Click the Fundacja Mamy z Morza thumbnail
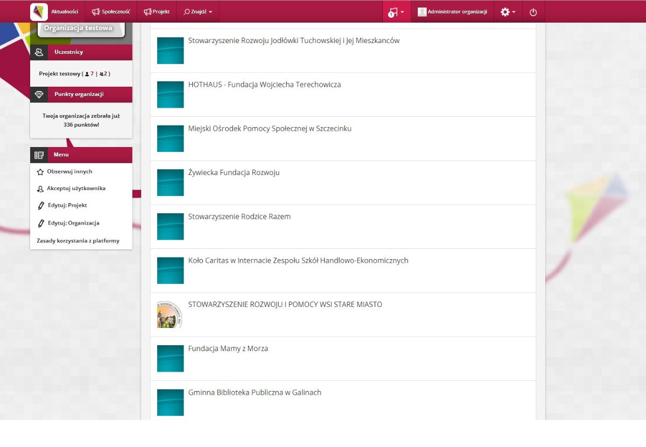This screenshot has width=646, height=447. [x=170, y=359]
